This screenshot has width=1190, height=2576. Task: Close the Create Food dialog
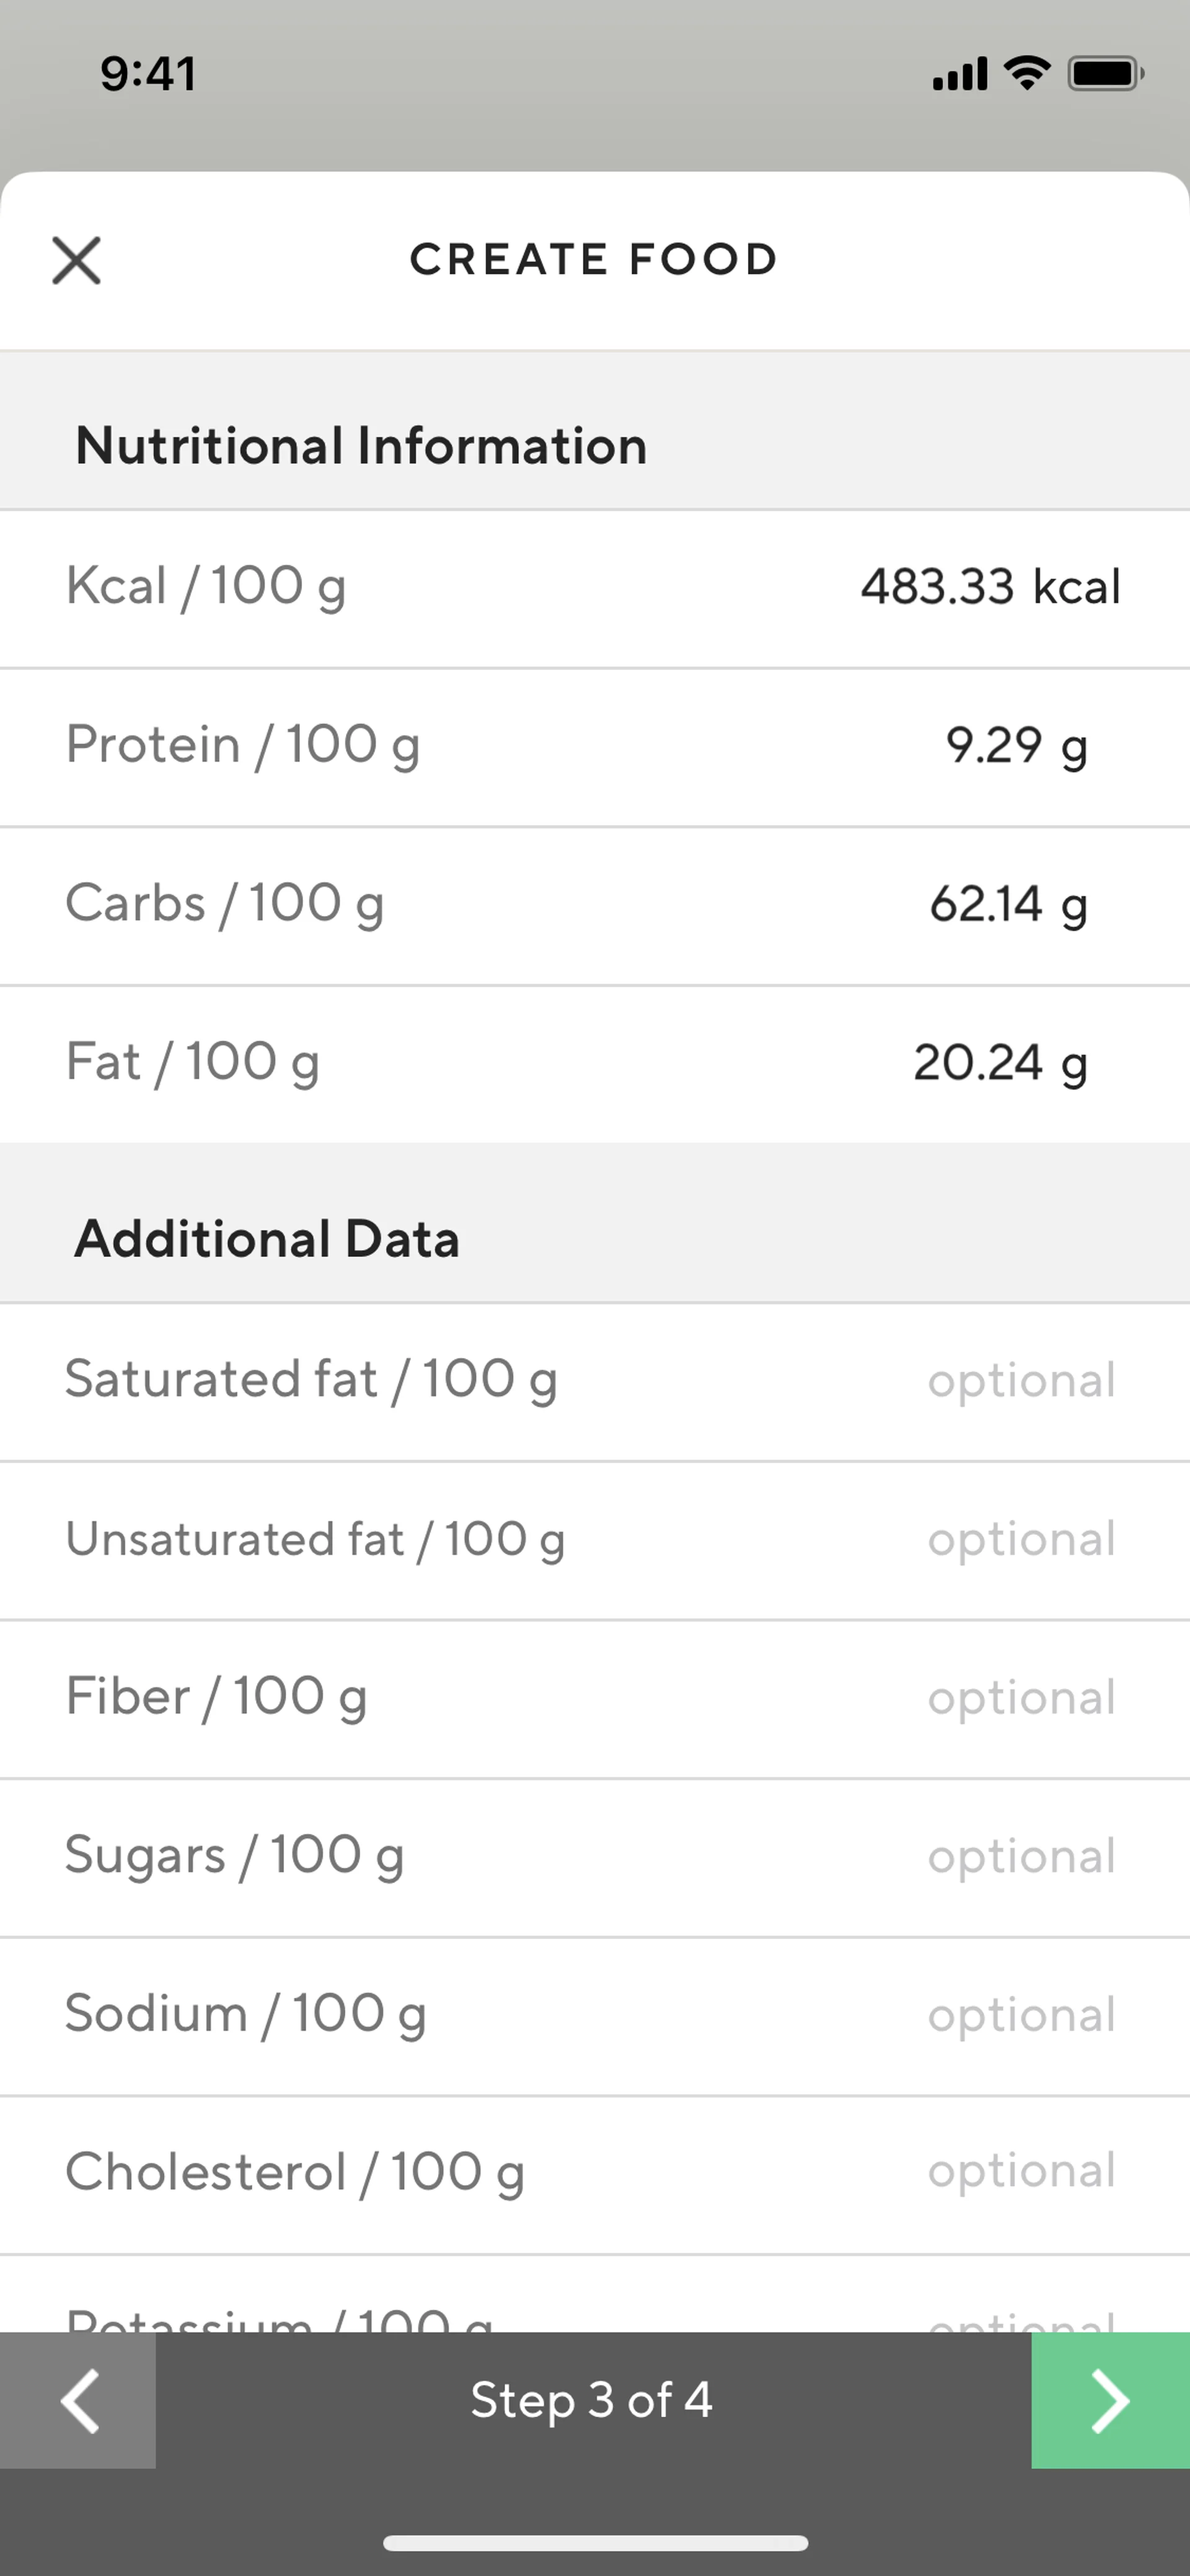click(x=76, y=260)
